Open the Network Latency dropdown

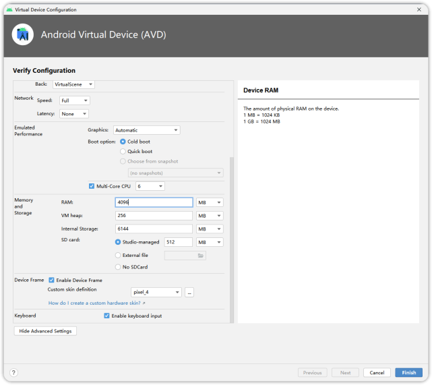[x=74, y=114]
